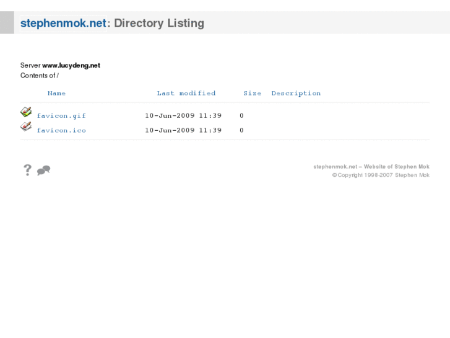
Task: Open the favicon.gif file link
Action: pos(61,116)
